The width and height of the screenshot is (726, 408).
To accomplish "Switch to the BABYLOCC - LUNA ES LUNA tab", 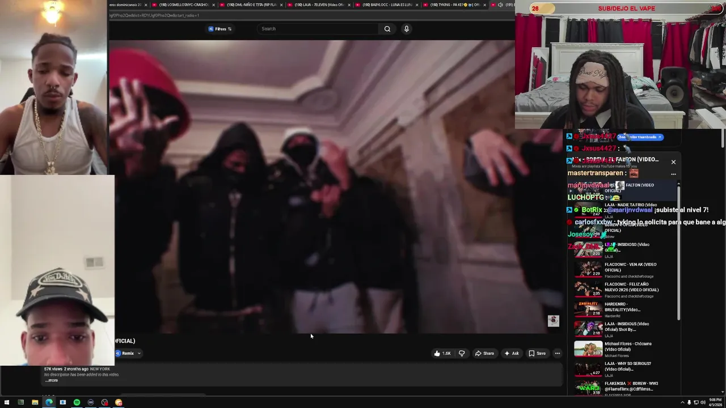I will click(386, 5).
